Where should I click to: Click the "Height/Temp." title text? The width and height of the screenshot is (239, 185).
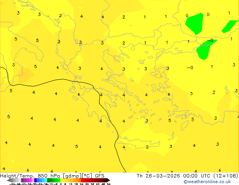pos(17,176)
